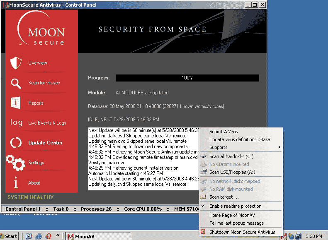The image size is (328, 240).
Task: Go to Reports section
Action: 36,103
